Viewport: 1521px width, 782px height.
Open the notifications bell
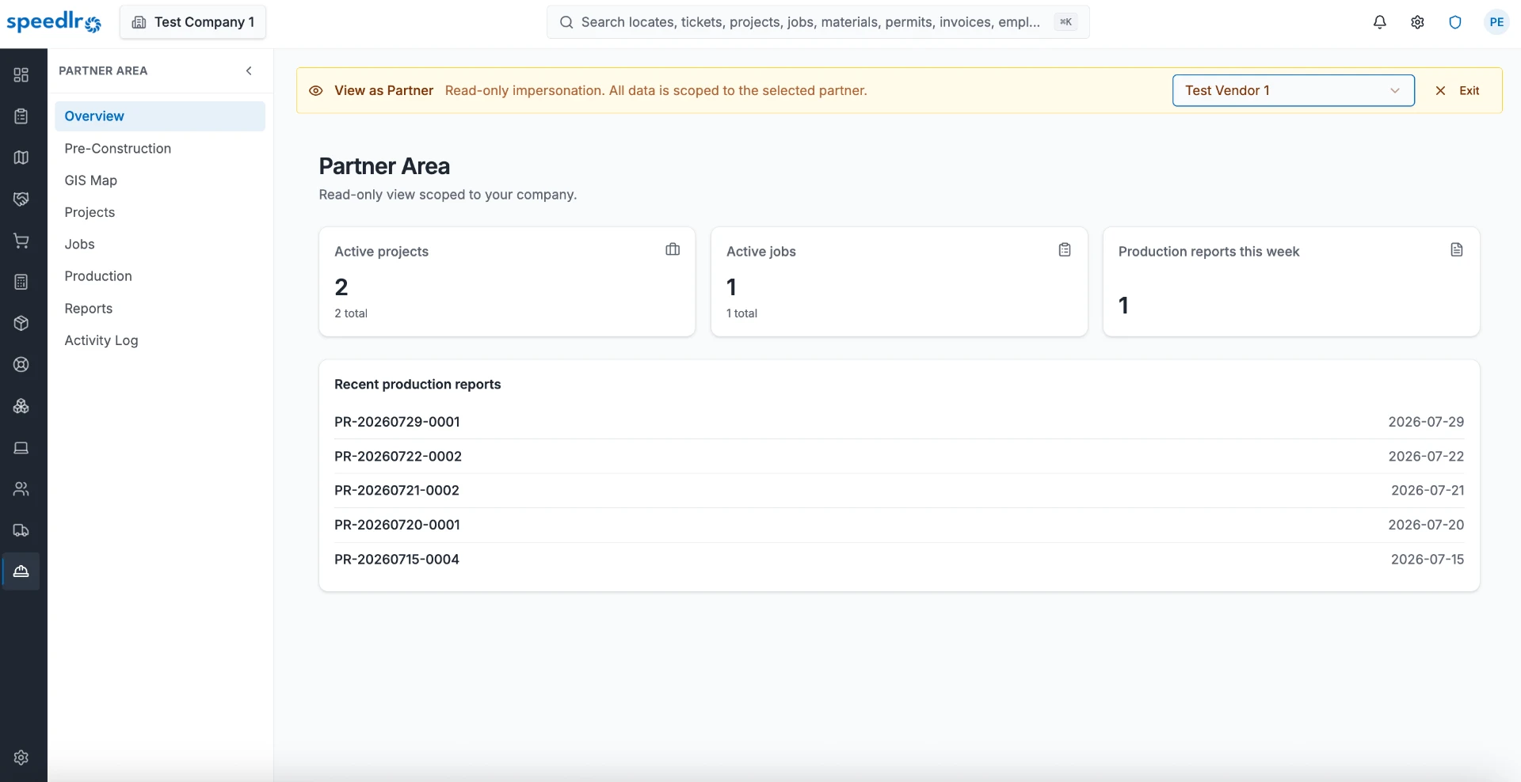click(x=1379, y=22)
